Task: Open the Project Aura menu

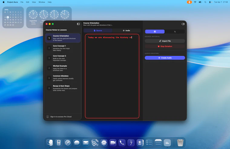Action: (12, 2)
